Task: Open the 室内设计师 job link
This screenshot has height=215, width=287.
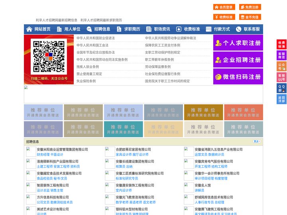Action: pyautogui.click(x=124, y=190)
